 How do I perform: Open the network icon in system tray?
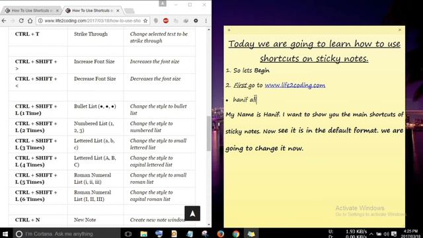(379, 234)
